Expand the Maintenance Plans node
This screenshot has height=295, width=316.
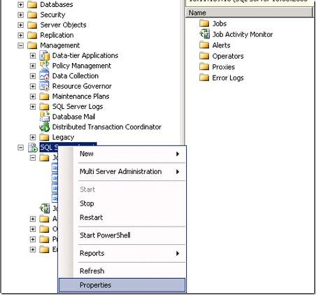point(33,96)
